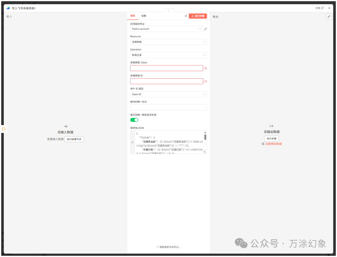
Task: Click the 多维表格 Token input field
Action: click(x=166, y=68)
